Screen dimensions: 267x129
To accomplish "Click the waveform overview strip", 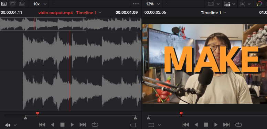I will [x=71, y=24].
